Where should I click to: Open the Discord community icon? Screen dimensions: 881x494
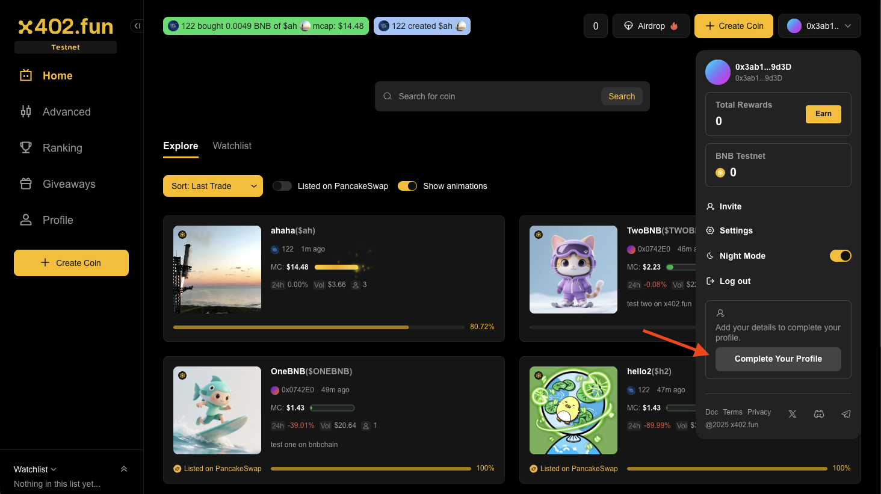pos(819,414)
